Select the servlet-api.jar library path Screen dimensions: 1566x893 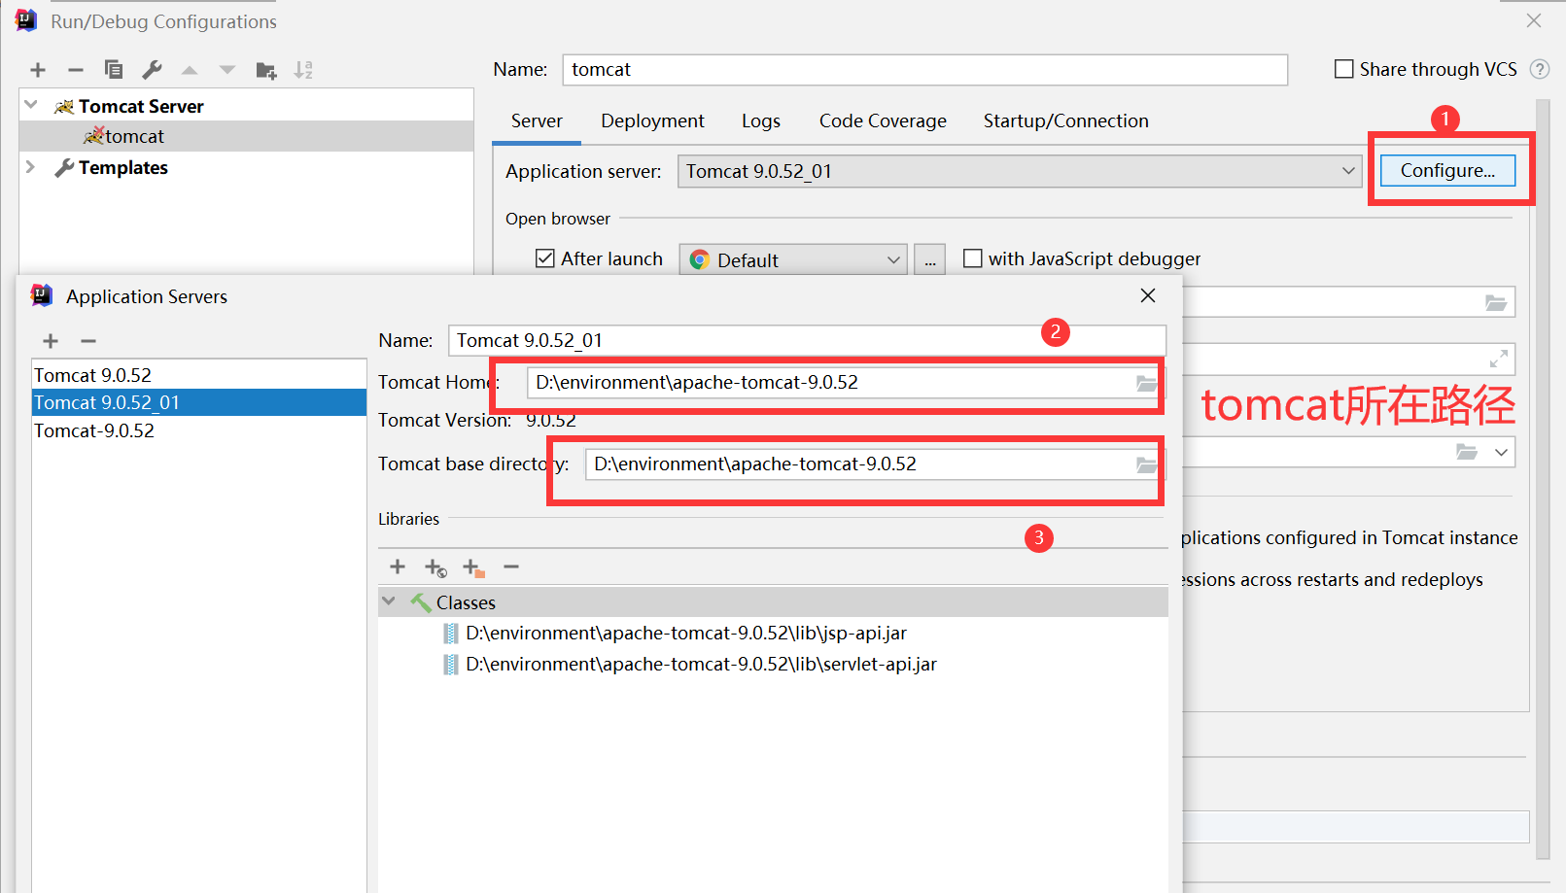(x=701, y=665)
